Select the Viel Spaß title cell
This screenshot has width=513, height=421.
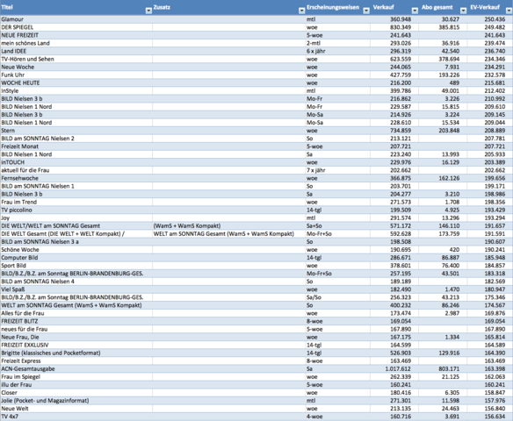(x=76, y=289)
